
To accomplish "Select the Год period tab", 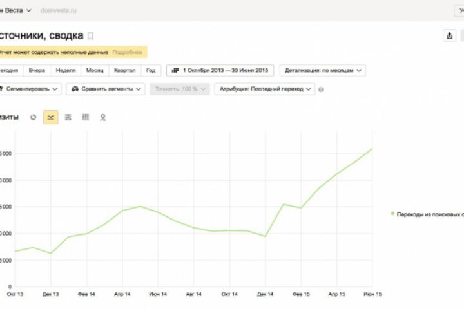I will (x=151, y=70).
